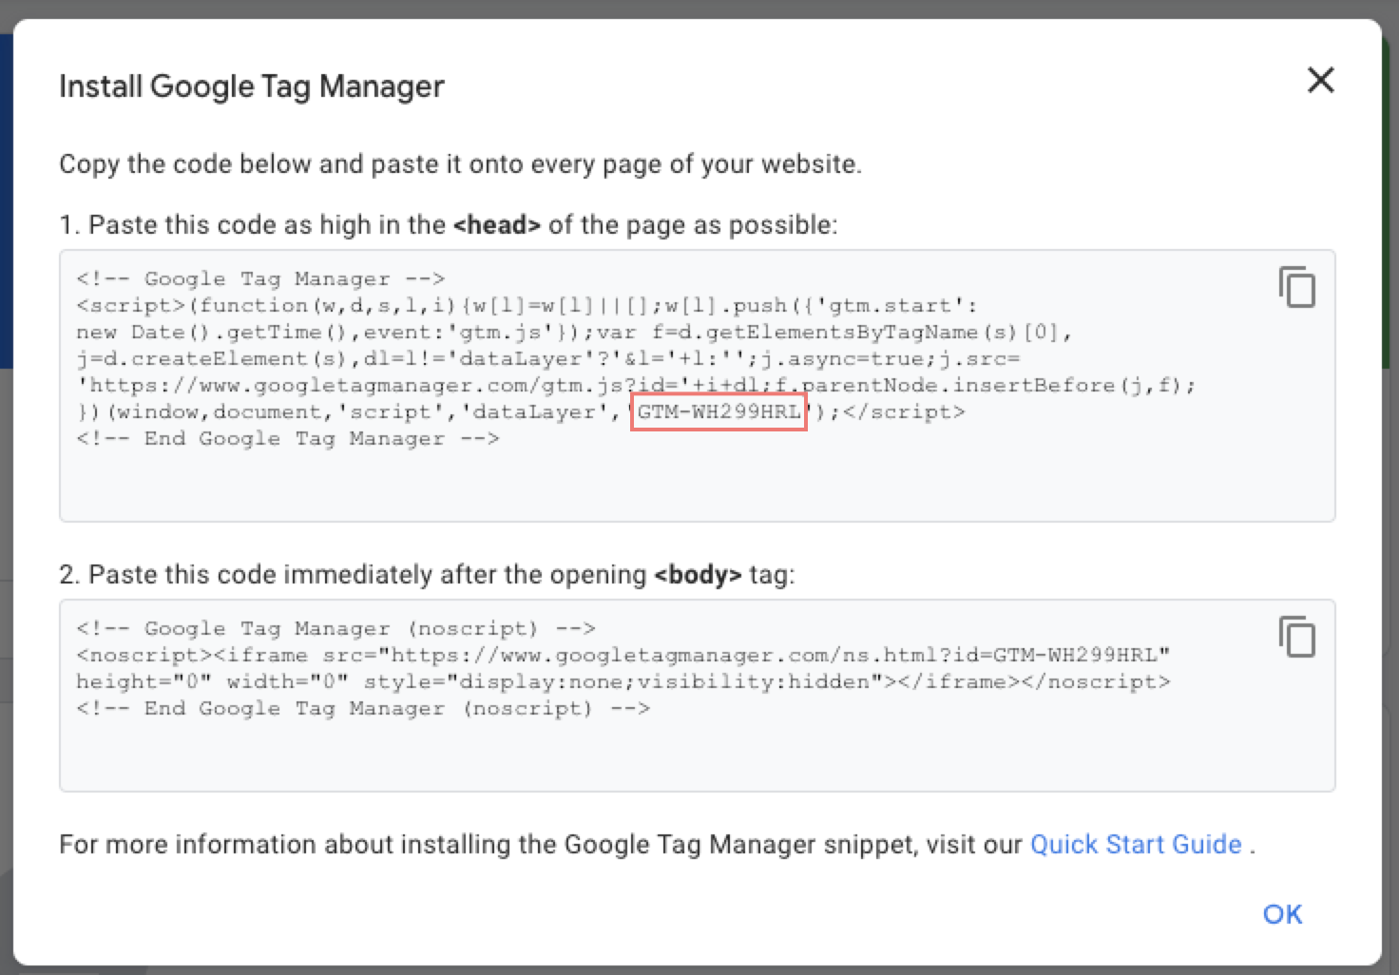Image resolution: width=1399 pixels, height=975 pixels.
Task: Click the copy-paste instruction sentence
Action: click(x=460, y=163)
